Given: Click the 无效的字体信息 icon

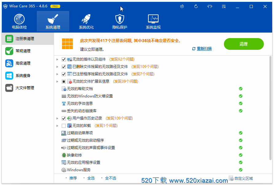Looking at the screenshot, I should (64, 104).
